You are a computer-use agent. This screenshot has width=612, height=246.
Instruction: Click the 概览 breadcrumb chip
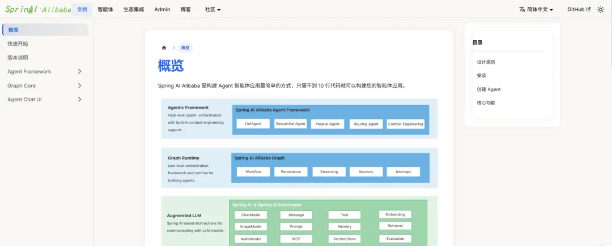[x=185, y=48]
